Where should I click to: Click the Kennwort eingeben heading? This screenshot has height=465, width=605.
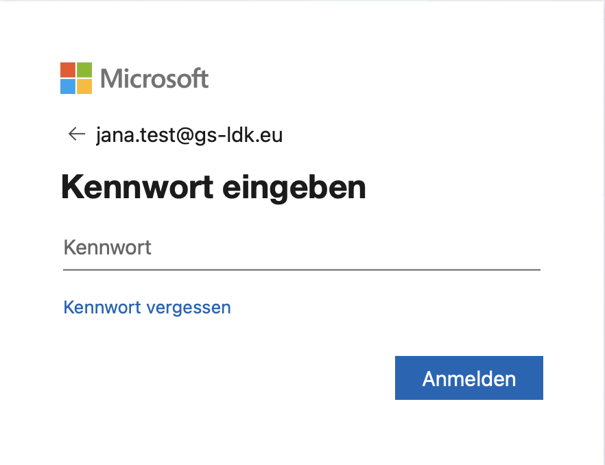pyautogui.click(x=213, y=187)
